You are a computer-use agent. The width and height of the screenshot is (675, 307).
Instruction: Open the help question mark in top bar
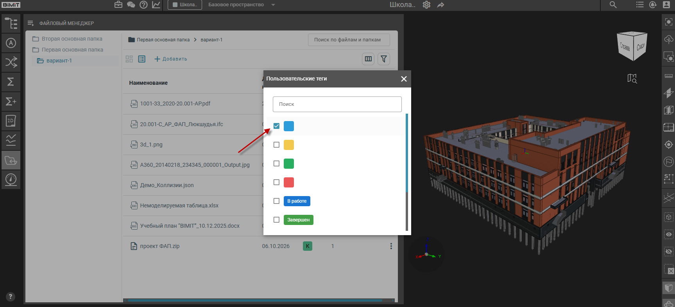[143, 5]
